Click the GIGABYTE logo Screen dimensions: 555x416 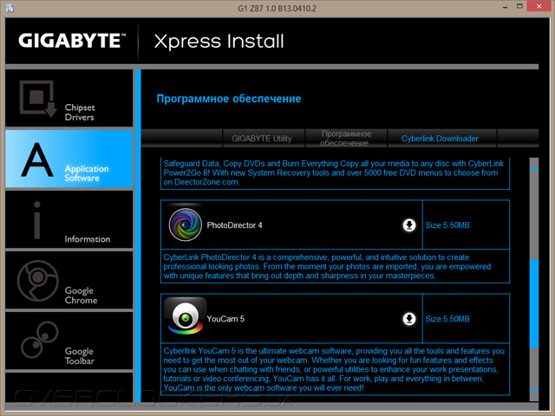tap(72, 41)
